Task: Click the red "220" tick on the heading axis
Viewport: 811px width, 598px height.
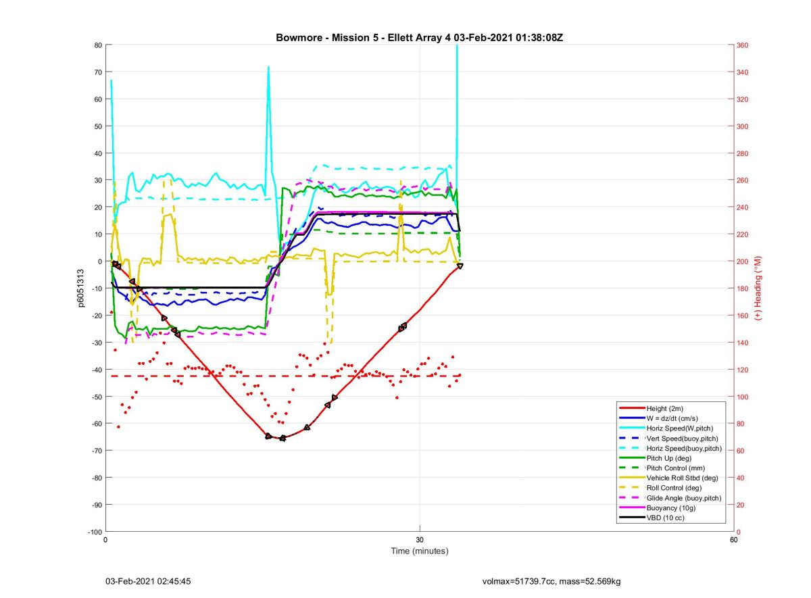Action: point(743,234)
